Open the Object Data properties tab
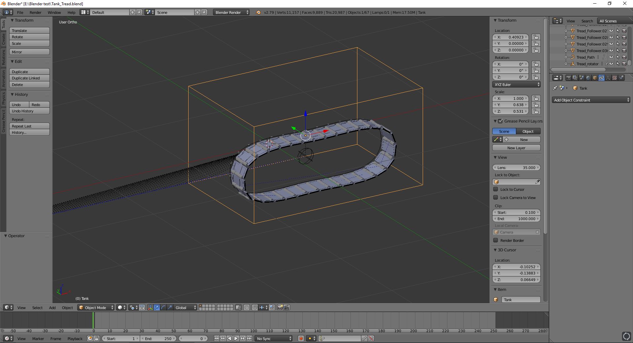This screenshot has width=633, height=343. click(x=608, y=78)
